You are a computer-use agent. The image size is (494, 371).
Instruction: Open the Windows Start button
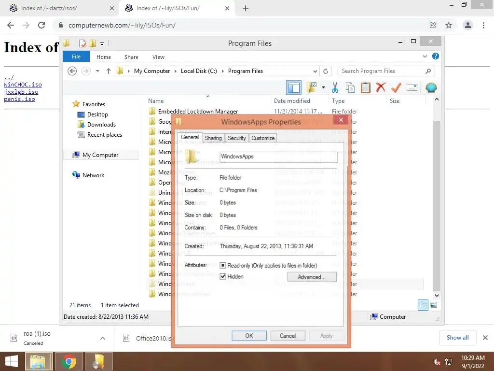[12, 361]
